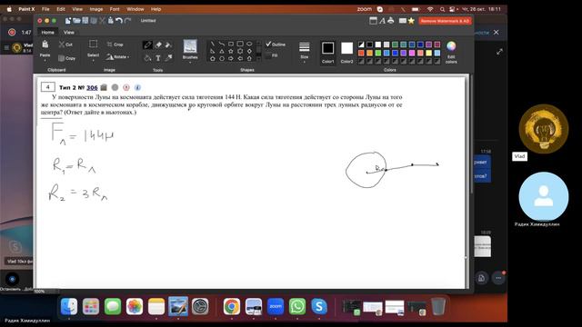Image resolution: width=582 pixels, height=327 pixels.
Task: Open Zoom app from the Dock
Action: coord(276,307)
